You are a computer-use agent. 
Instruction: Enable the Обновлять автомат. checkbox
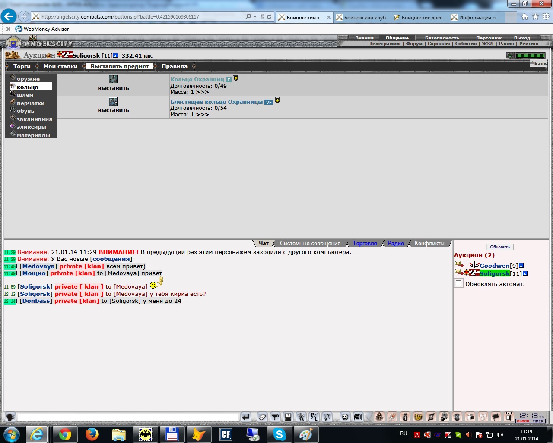coord(459,283)
